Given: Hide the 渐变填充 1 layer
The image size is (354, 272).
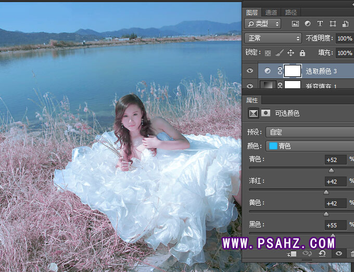Looking at the screenshot, I should point(250,86).
